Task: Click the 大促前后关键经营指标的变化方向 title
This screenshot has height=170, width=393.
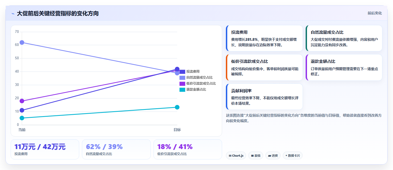Action: (58, 14)
